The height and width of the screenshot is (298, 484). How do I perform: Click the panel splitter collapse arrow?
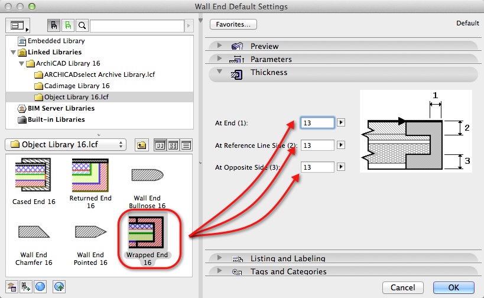[200, 21]
